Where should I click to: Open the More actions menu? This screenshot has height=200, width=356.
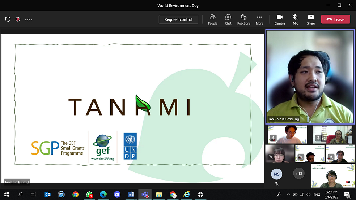[x=259, y=19]
